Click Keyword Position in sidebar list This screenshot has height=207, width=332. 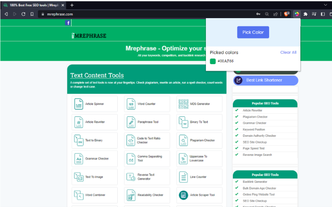pyautogui.click(x=254, y=129)
